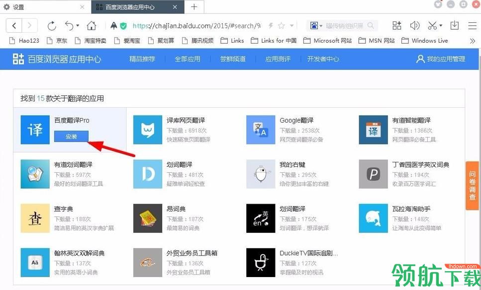
Task: Open the Windows Live bookmark folder
Action: [425, 40]
